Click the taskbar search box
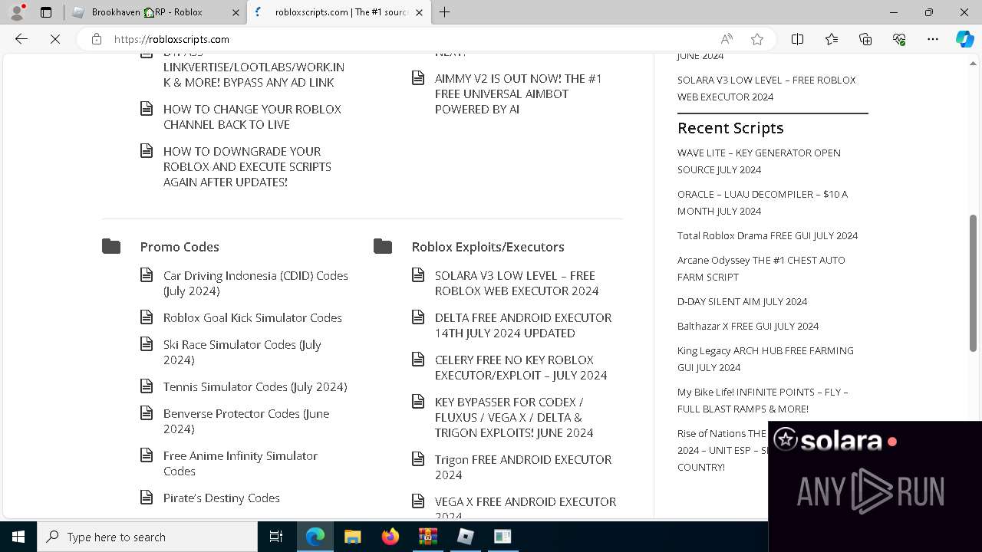The height and width of the screenshot is (552, 982). pyautogui.click(x=147, y=537)
